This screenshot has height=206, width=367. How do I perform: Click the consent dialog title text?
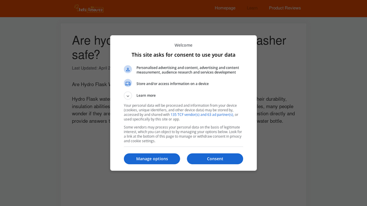183,55
